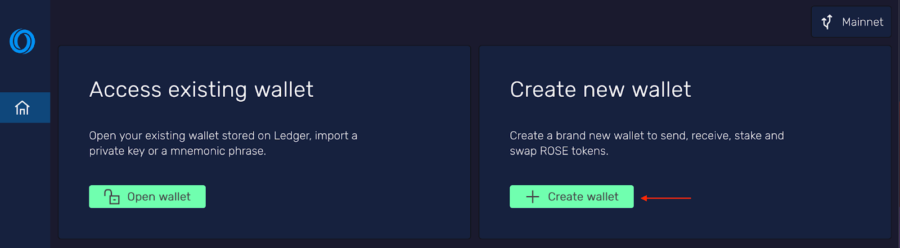Click the empty sidebar area below Home
Viewport: 900px width, 248px height.
pyautogui.click(x=25, y=186)
